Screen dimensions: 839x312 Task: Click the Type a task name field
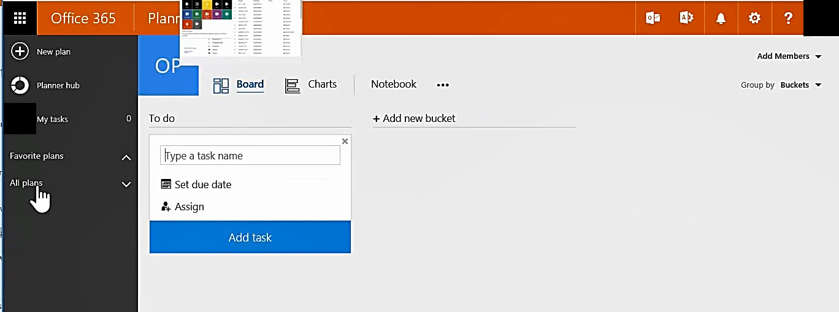click(x=250, y=156)
